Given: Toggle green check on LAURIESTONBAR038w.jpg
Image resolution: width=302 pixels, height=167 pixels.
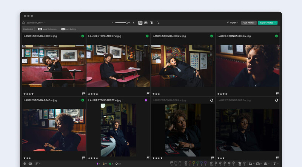Looking at the screenshot, I should tap(276, 36).
